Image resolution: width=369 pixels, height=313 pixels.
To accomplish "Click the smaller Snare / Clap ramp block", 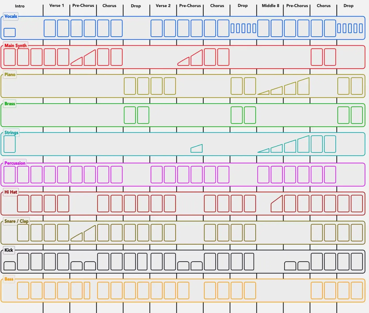I will [x=77, y=237].
